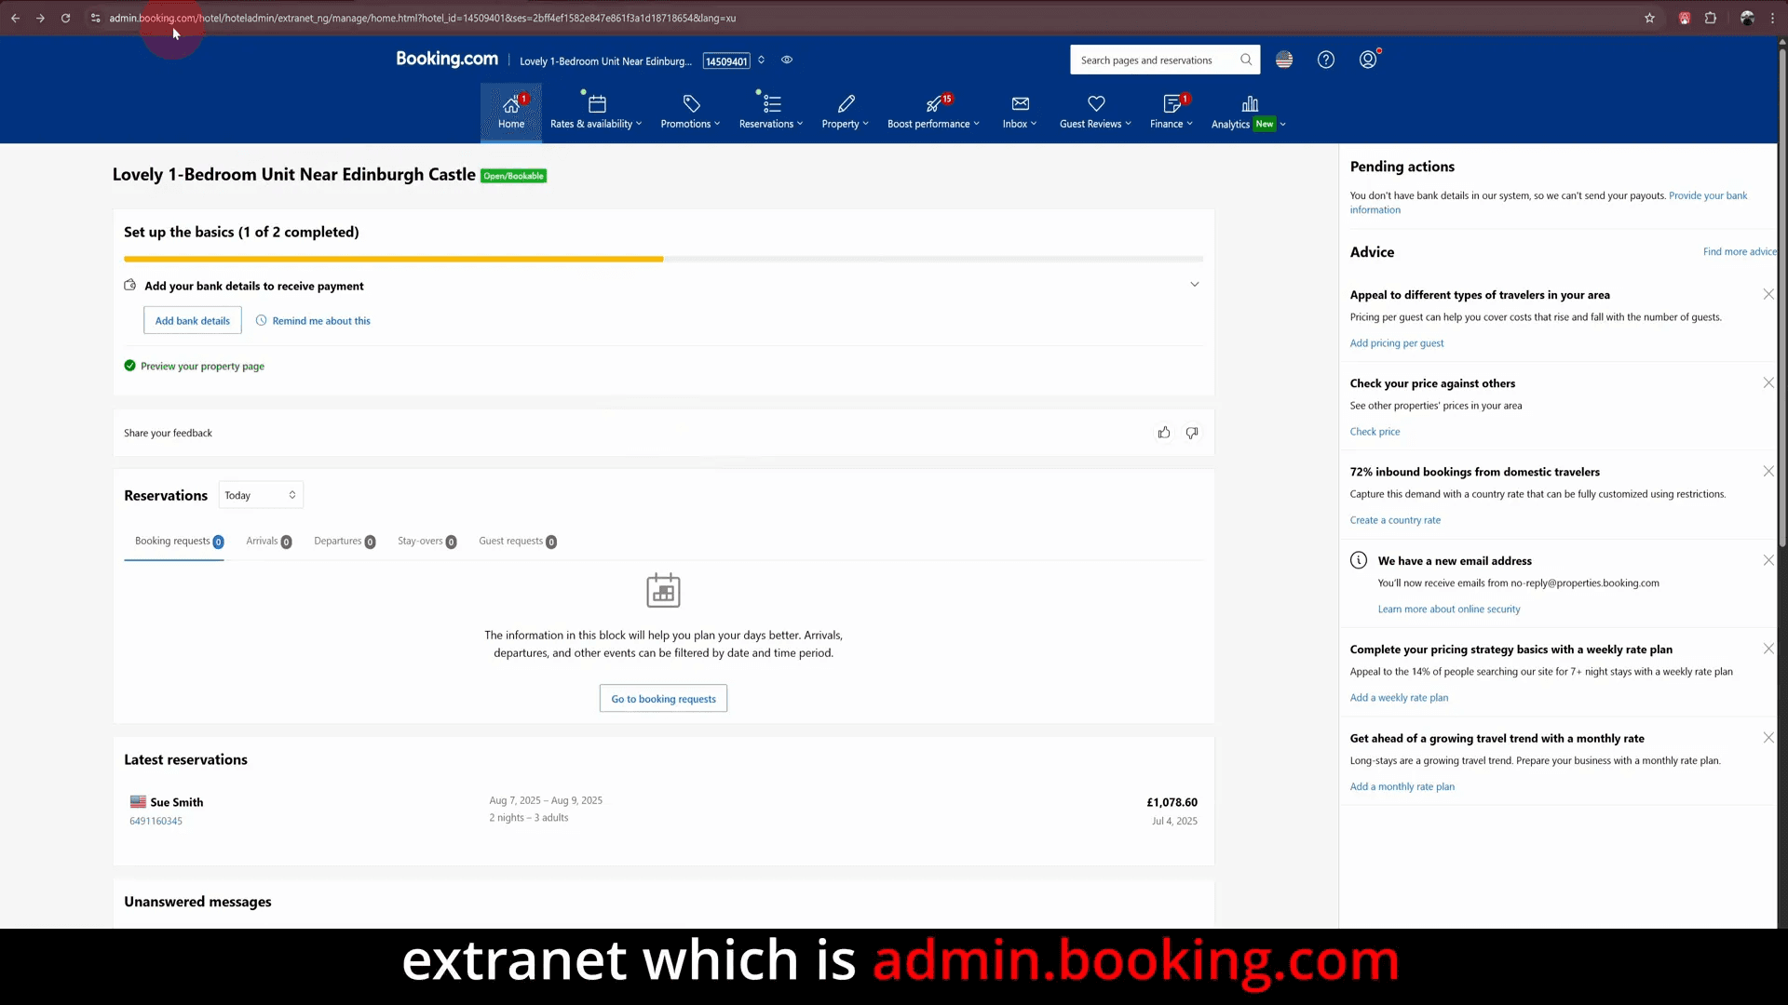Open the help question mark icon

tap(1326, 60)
